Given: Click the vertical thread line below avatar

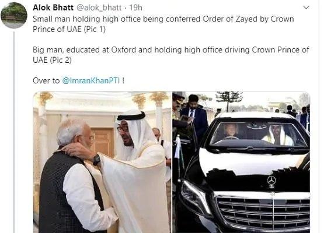Looking at the screenshot, I should coord(14,132).
